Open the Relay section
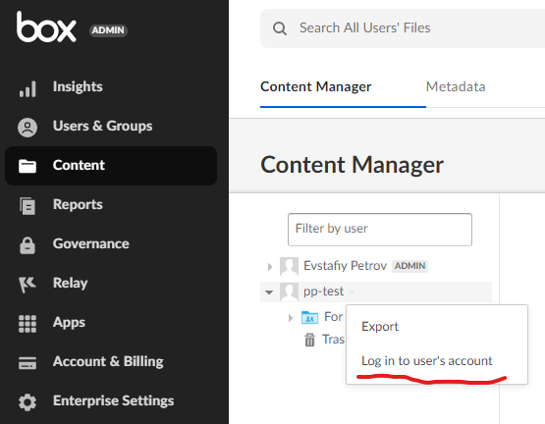545x424 pixels. pos(70,283)
